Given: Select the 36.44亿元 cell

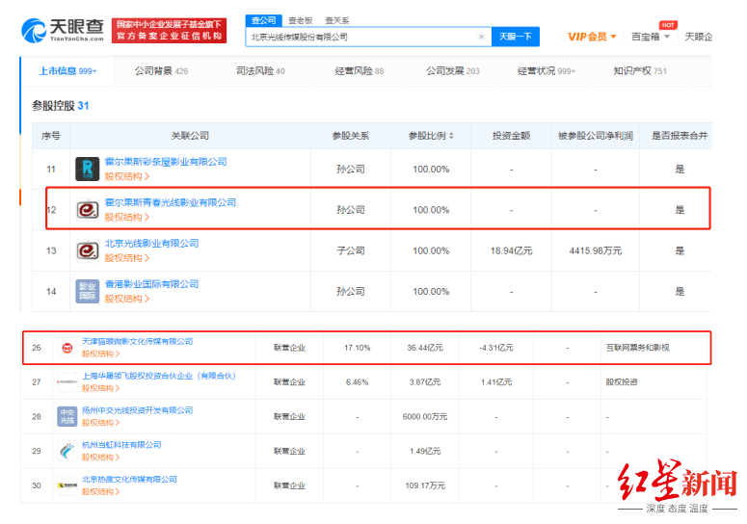Looking at the screenshot, I should [425, 348].
